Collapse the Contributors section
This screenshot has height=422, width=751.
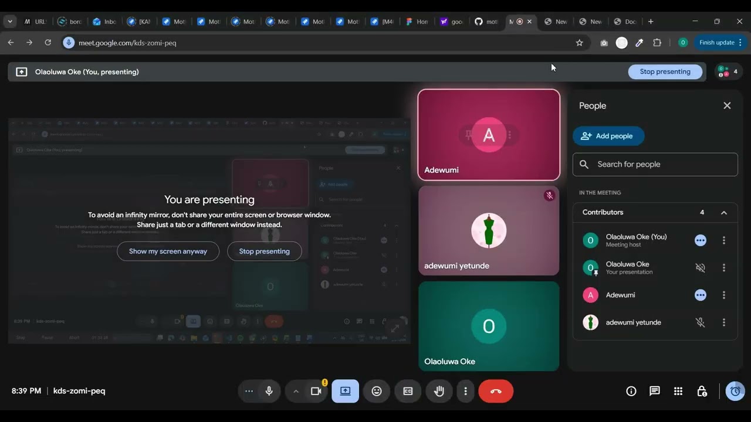coord(724,213)
